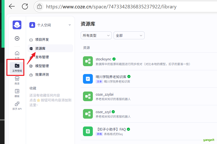Focus the coze.cn URL address bar

point(111,7)
